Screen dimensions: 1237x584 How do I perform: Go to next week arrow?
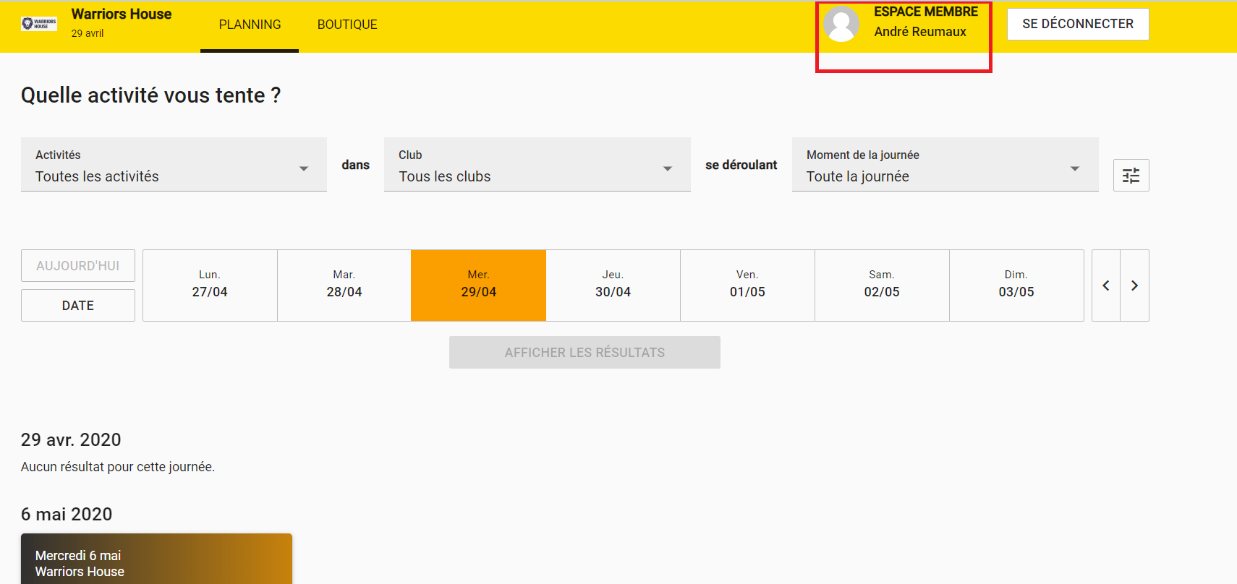coord(1134,285)
